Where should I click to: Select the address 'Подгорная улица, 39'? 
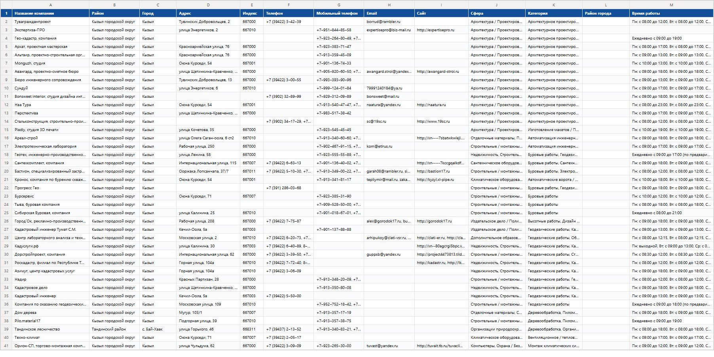pos(208,321)
